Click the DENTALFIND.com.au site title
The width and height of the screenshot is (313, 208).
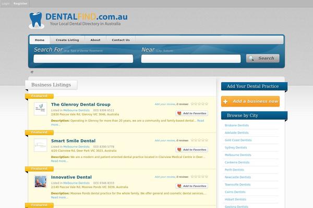click(x=87, y=17)
